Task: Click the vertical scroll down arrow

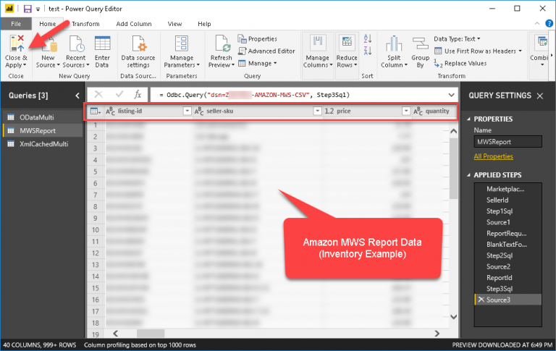Action: [453, 316]
